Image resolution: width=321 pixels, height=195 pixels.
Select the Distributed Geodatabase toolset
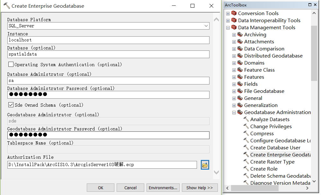pyautogui.click(x=273, y=56)
